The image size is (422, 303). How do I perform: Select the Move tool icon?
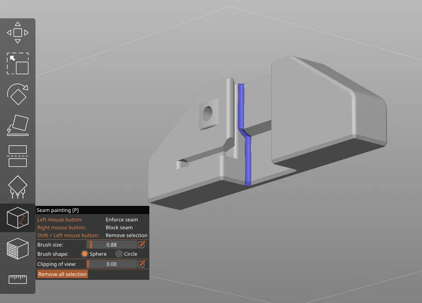pos(17,32)
